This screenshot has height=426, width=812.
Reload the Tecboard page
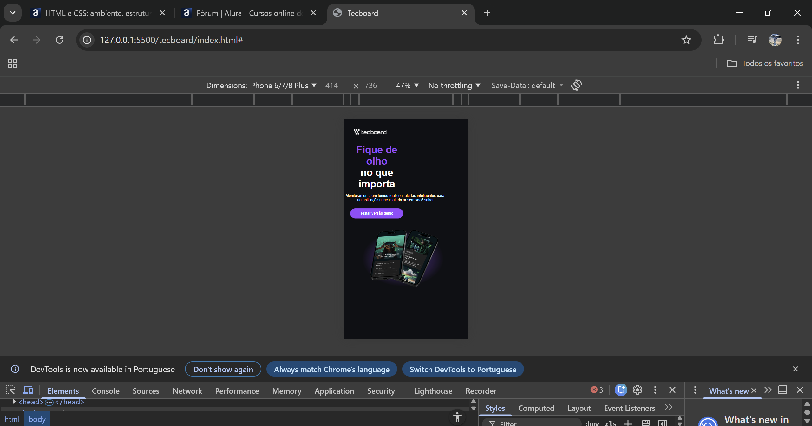(60, 40)
